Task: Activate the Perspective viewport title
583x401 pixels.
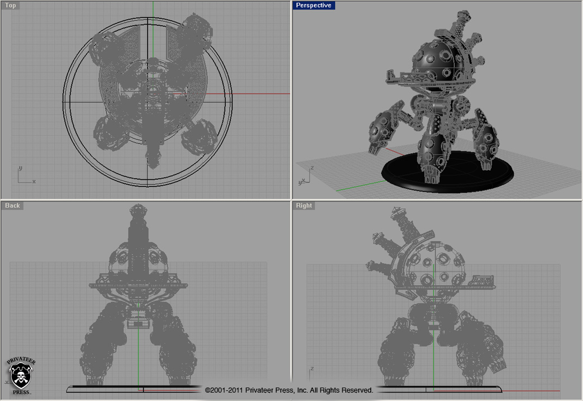Action: [314, 6]
